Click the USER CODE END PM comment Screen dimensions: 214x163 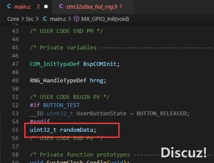[x=66, y=31]
